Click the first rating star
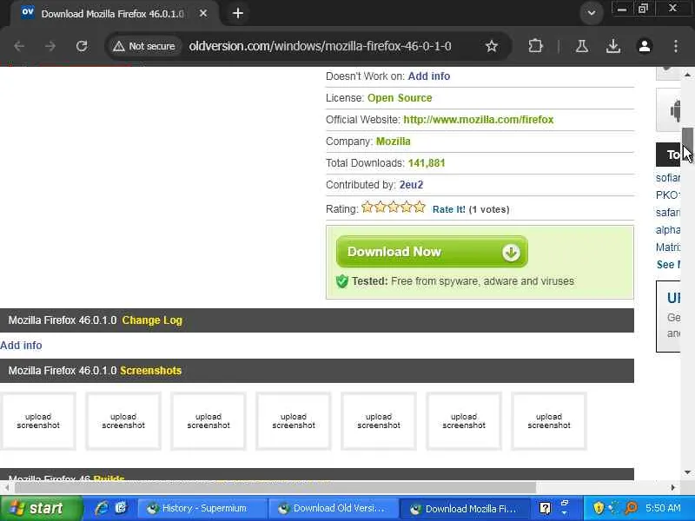The width and height of the screenshot is (695, 521). coord(367,208)
